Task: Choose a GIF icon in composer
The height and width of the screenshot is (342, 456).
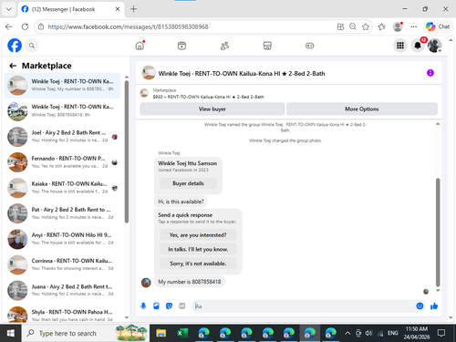Action: [x=181, y=306]
